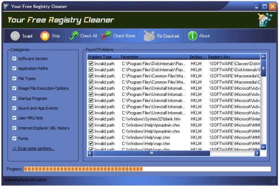Click the Stop button label
The image size is (279, 187).
tap(56, 36)
